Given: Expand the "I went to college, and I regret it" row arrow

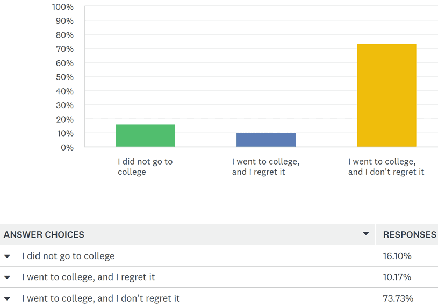Looking at the screenshot, I should click(7, 277).
